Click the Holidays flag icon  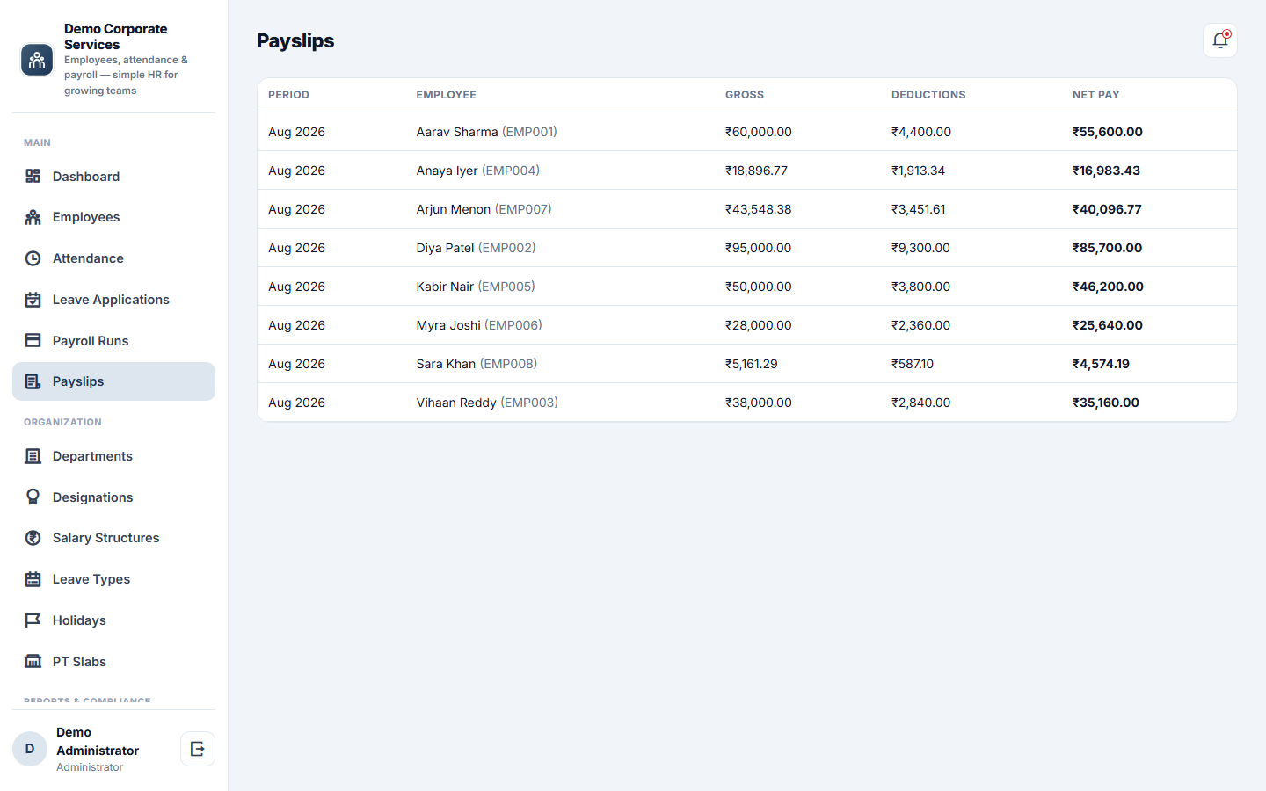click(33, 620)
